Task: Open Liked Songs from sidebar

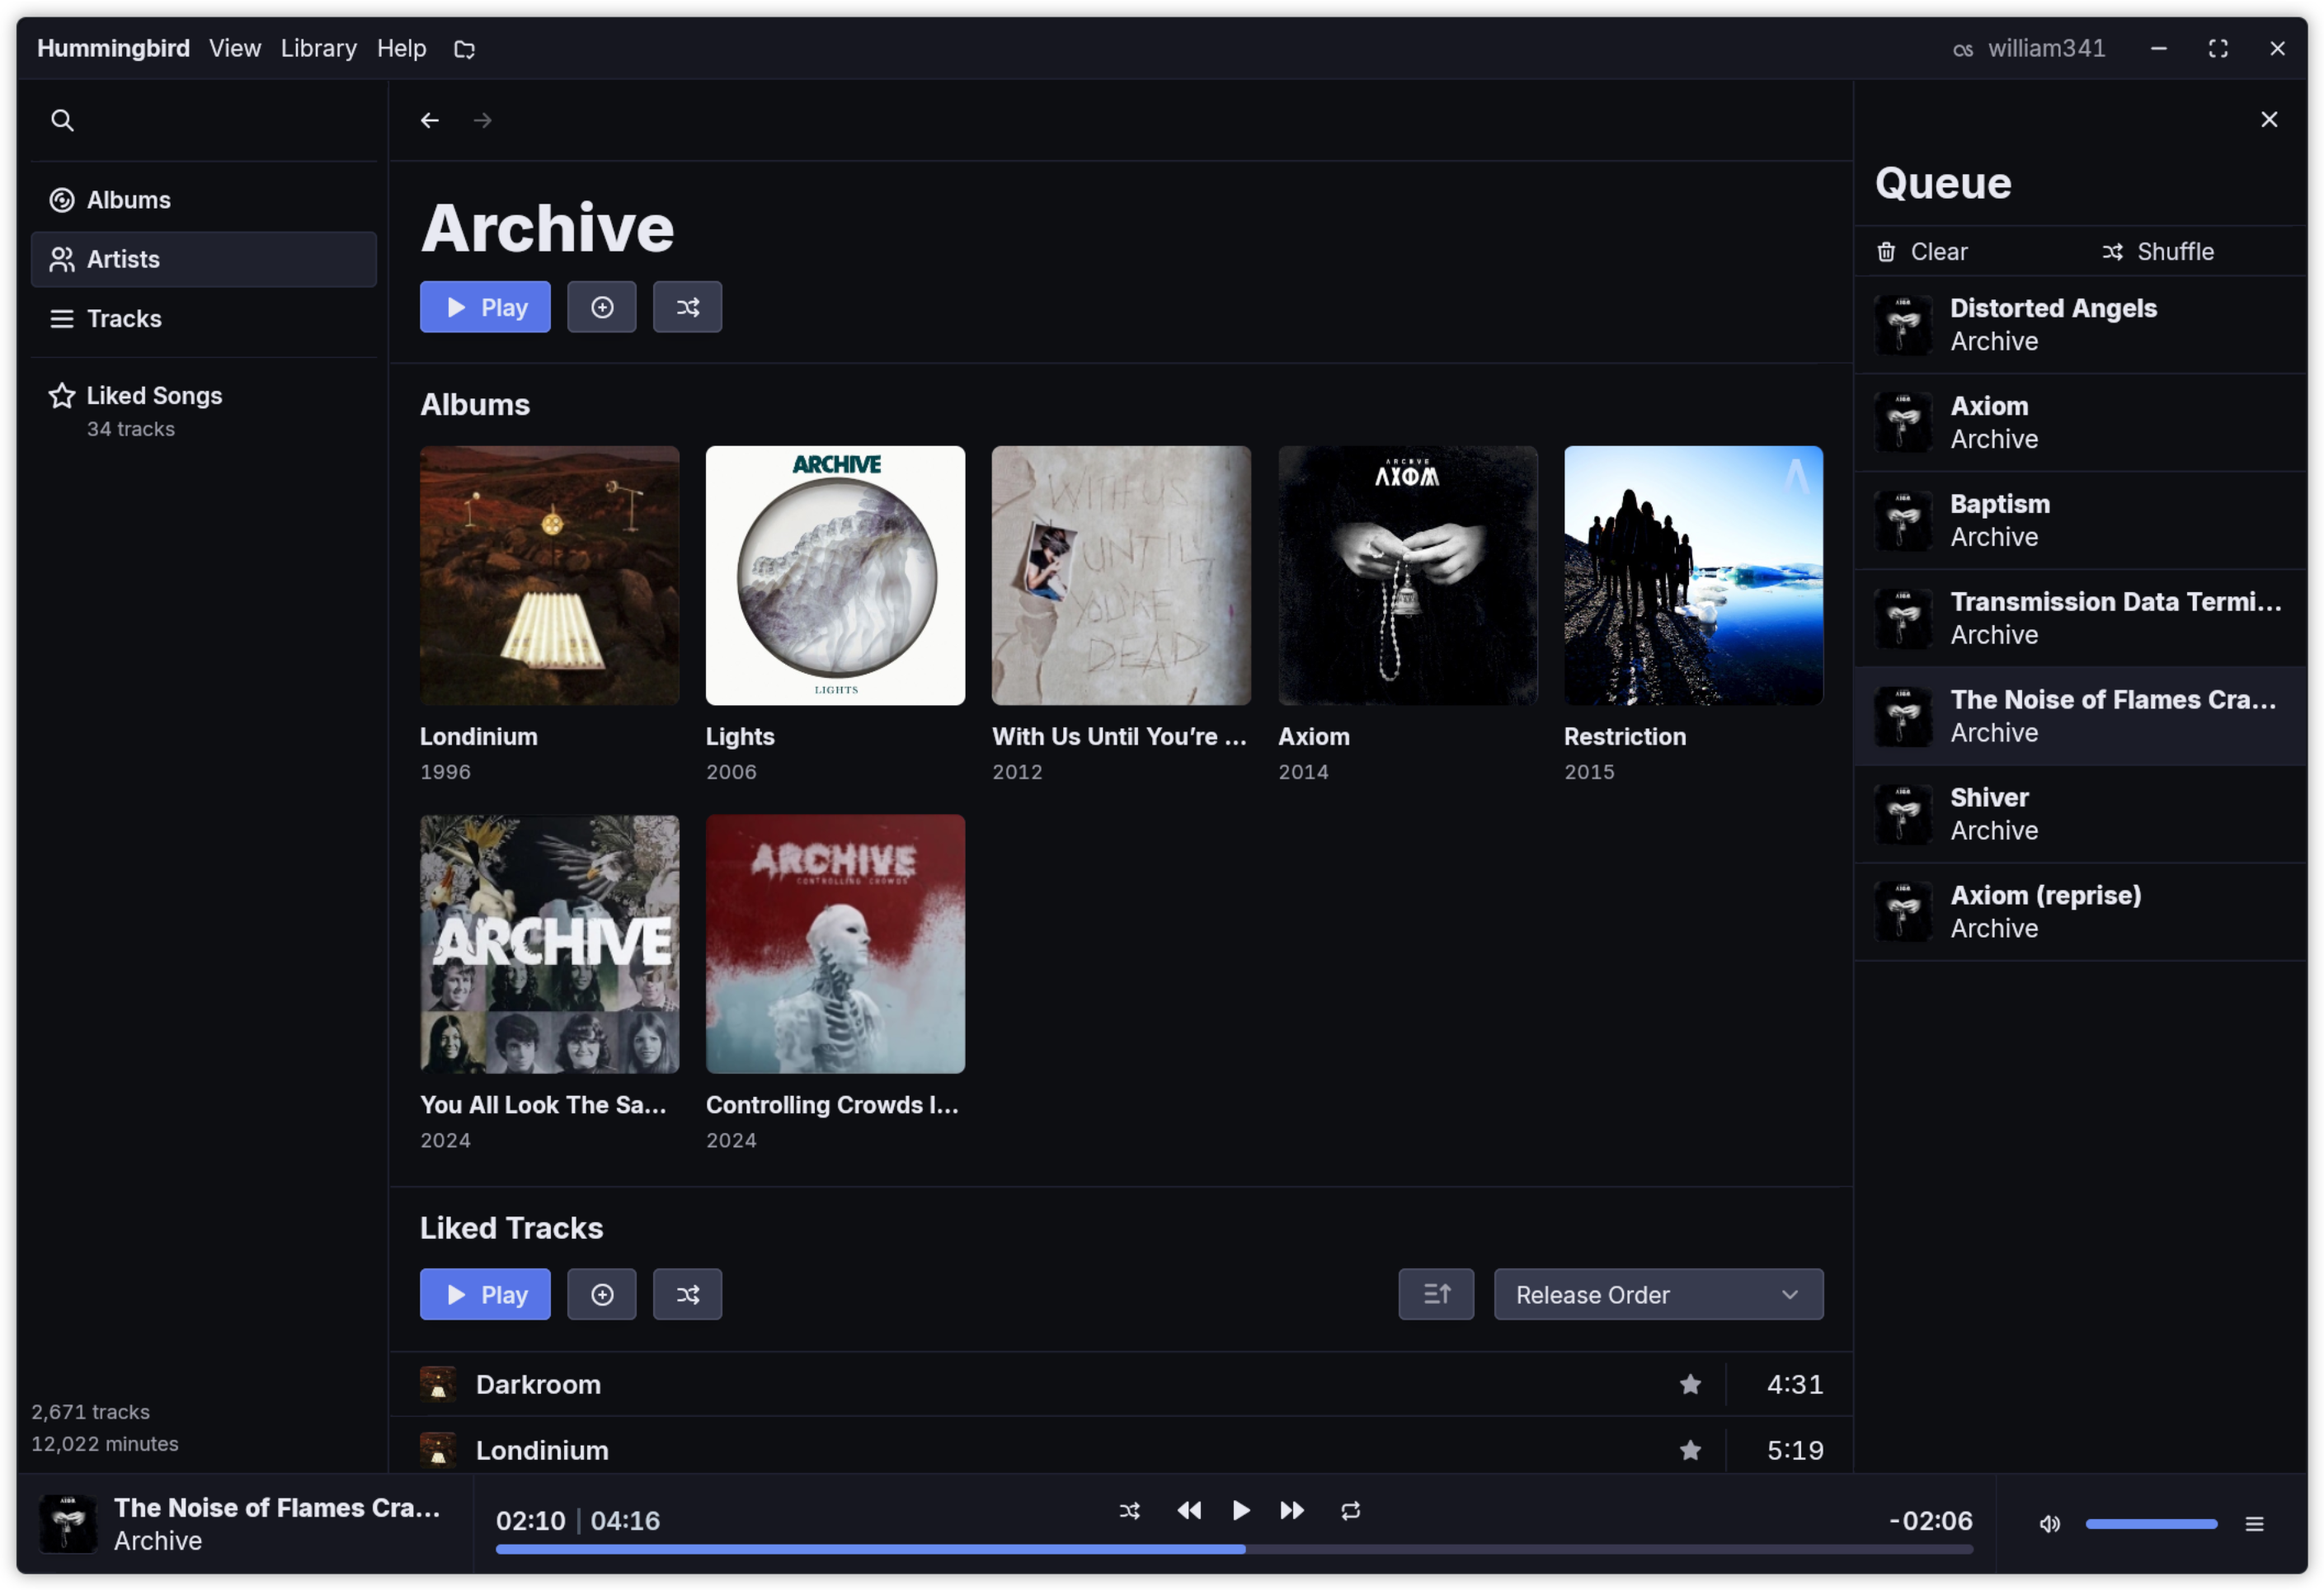Action: coord(154,395)
